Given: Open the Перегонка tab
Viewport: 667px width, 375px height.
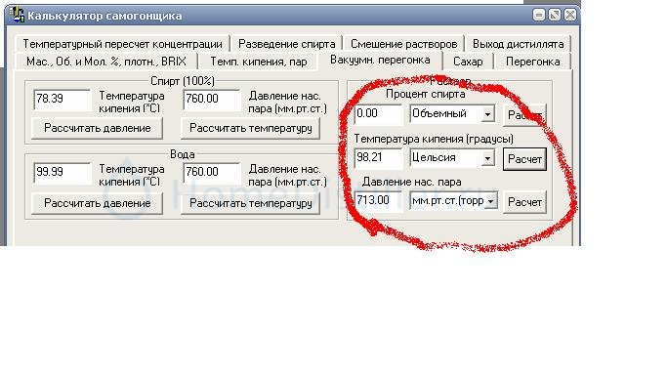Looking at the screenshot, I should 532,62.
